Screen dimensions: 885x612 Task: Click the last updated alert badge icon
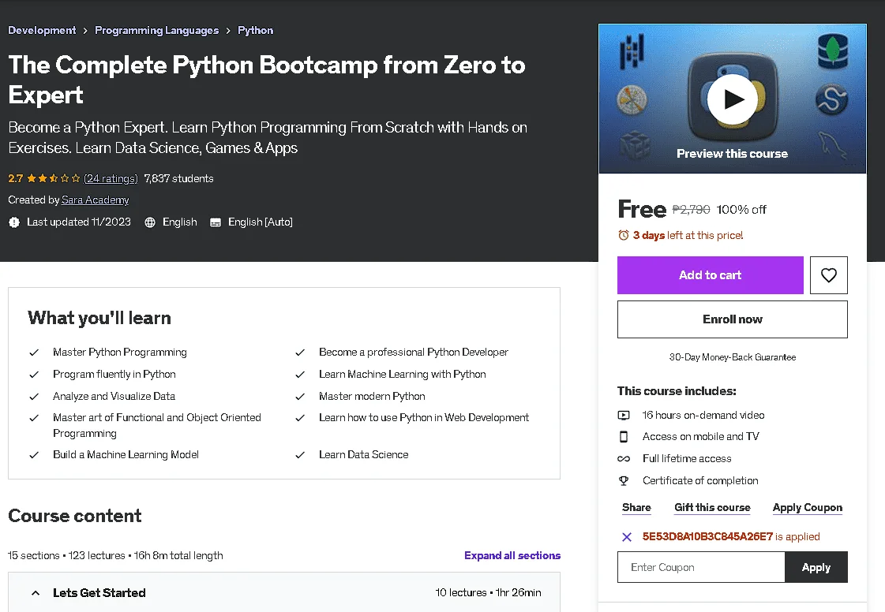pos(14,222)
